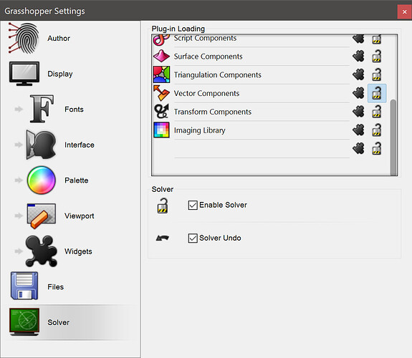Switch to the Files category label

(x=55, y=287)
